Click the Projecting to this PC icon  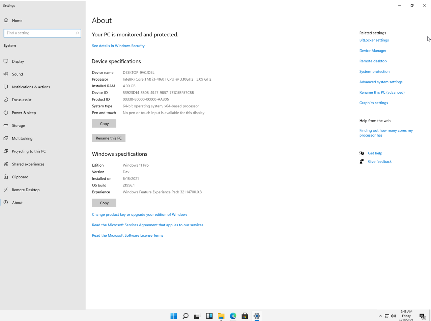(x=6, y=151)
